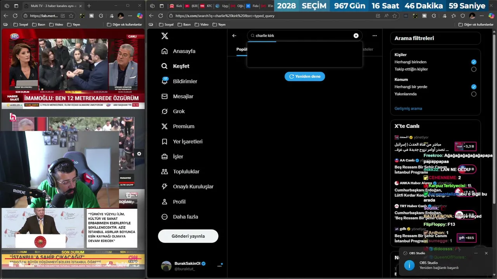Viewport: 497px width, 279px height.
Task: Open Sosyal bookmark folder in x.com window
Action: click(166, 24)
